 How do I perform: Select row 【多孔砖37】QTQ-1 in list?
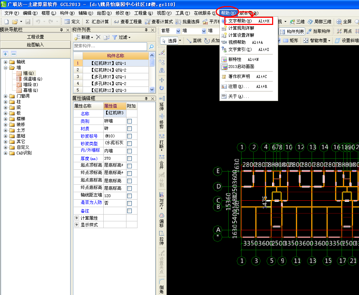point(111,77)
